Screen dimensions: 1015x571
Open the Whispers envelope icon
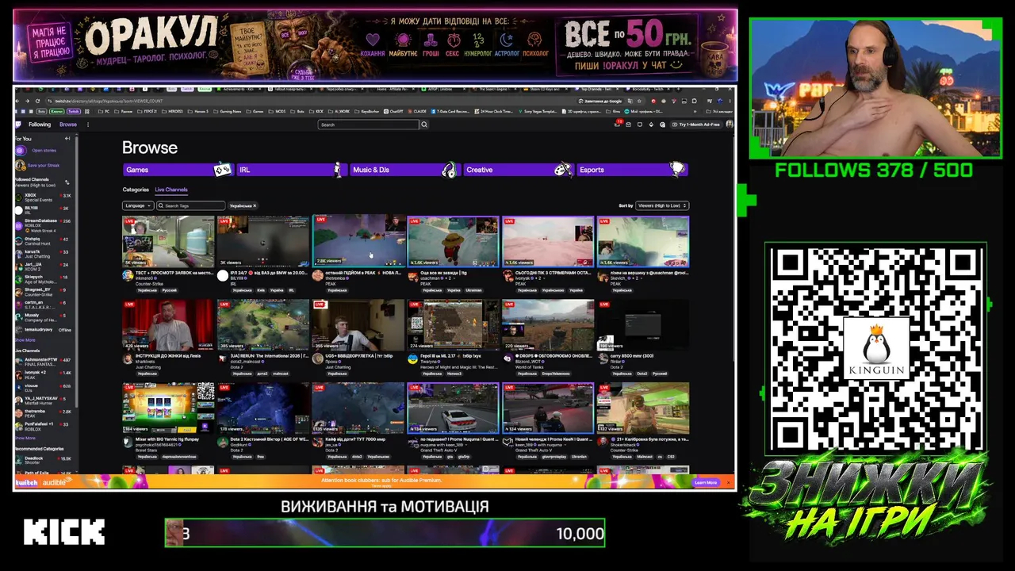pos(629,125)
